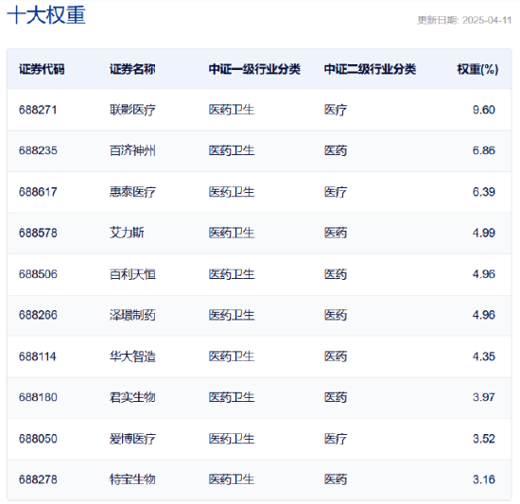Select security name 爱博医疗
Image resolution: width=520 pixels, height=504 pixels.
[x=132, y=439]
